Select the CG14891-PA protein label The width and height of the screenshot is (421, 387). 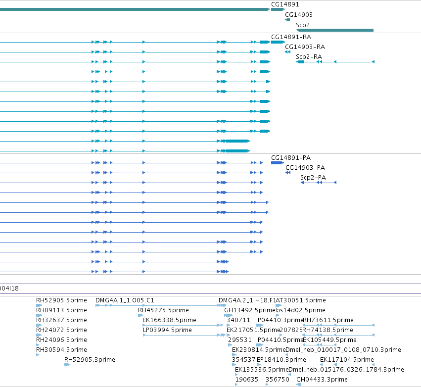(291, 158)
